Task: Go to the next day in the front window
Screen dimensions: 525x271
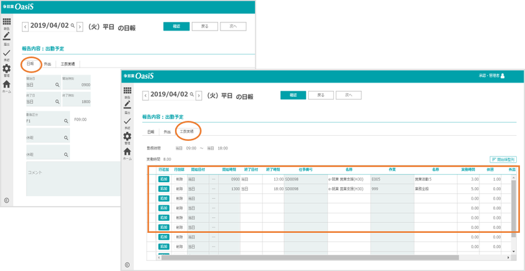Action: [x=199, y=96]
